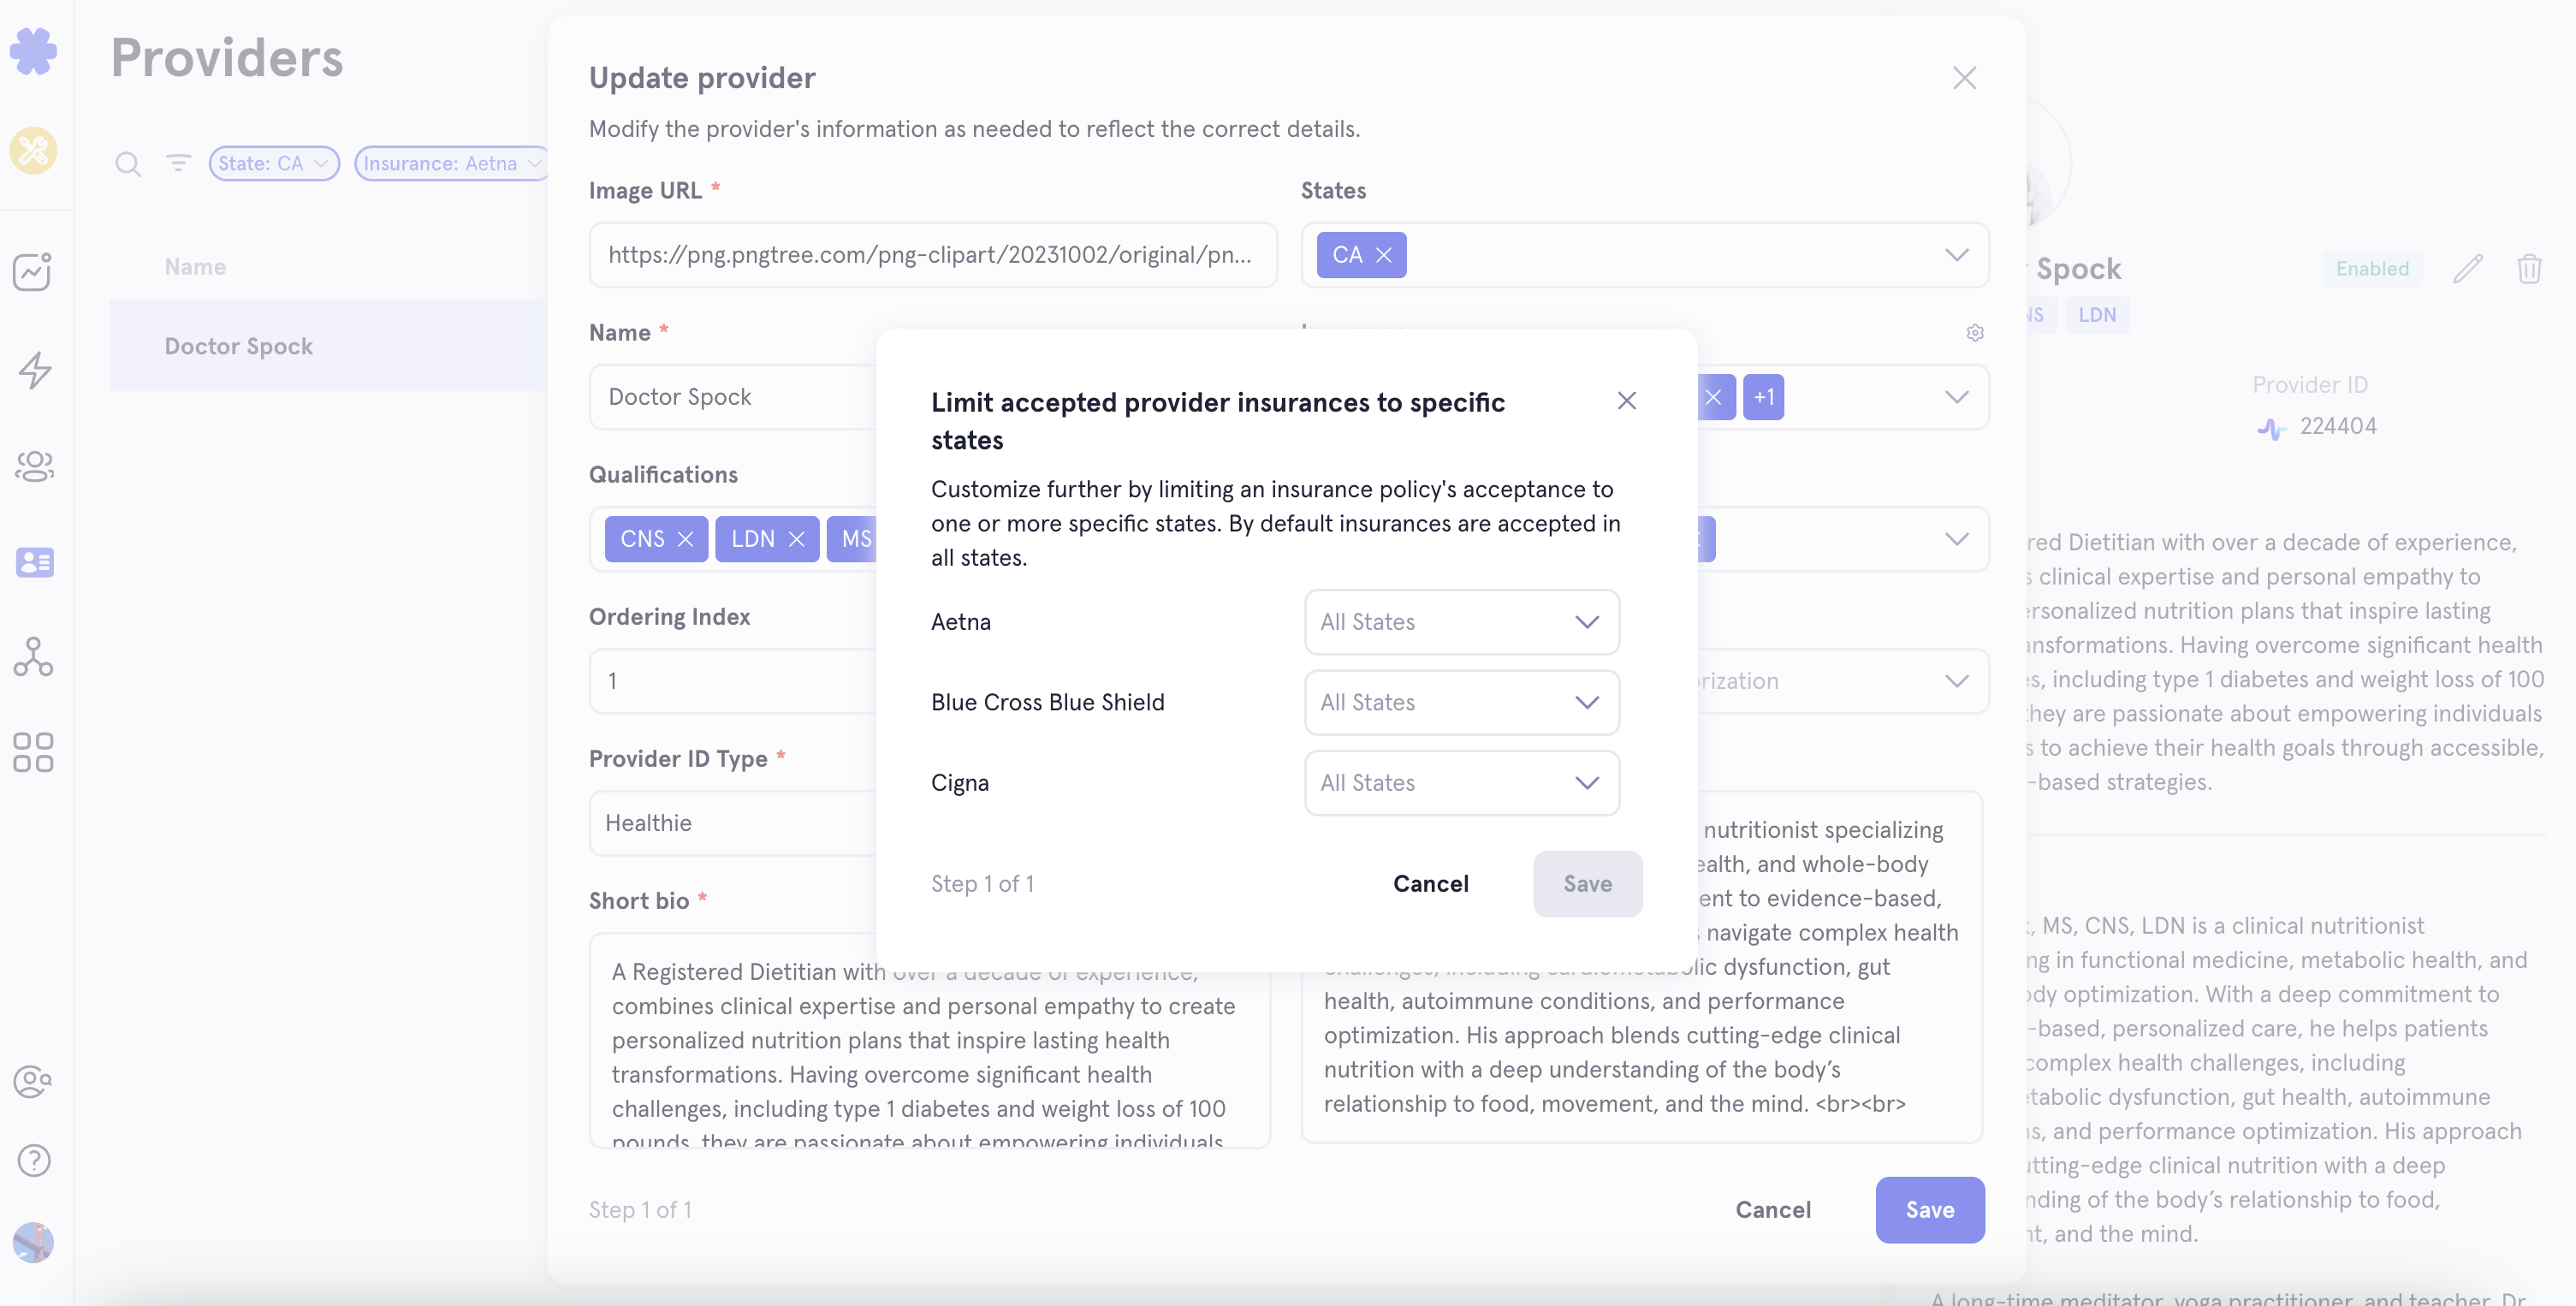This screenshot has width=2576, height=1306.
Task: Click the insurance settings gear icon
Action: pyautogui.click(x=1974, y=333)
